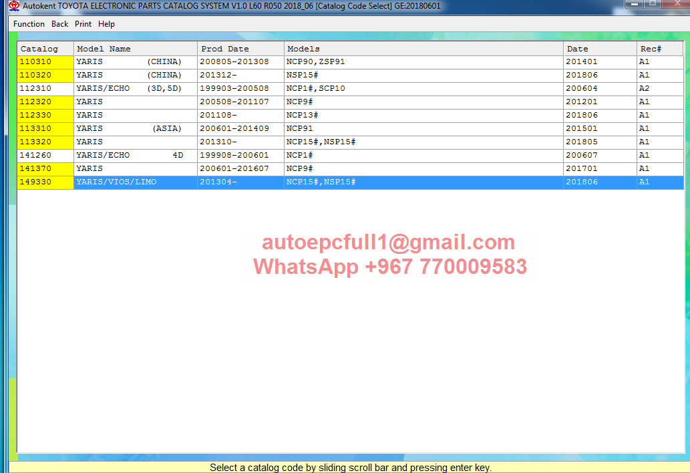
Task: Click date cell 201805
Action: (600, 142)
